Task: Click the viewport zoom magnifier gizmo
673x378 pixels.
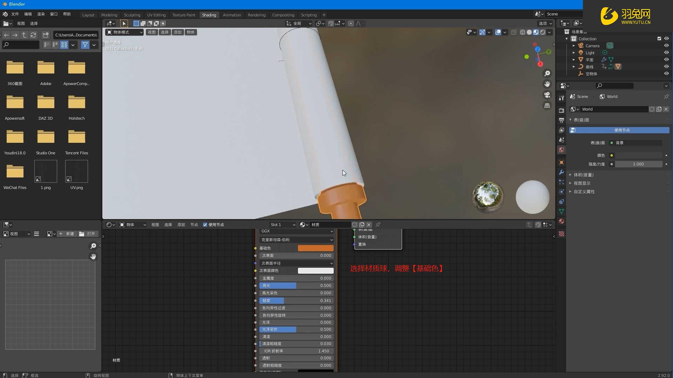Action: (548, 73)
